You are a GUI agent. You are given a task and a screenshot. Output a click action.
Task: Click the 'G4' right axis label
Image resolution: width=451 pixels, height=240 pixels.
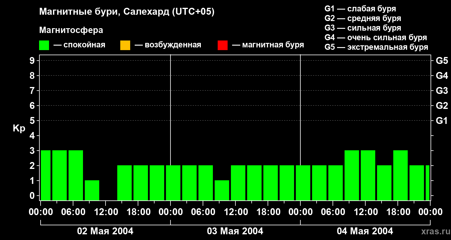[x=442, y=76]
